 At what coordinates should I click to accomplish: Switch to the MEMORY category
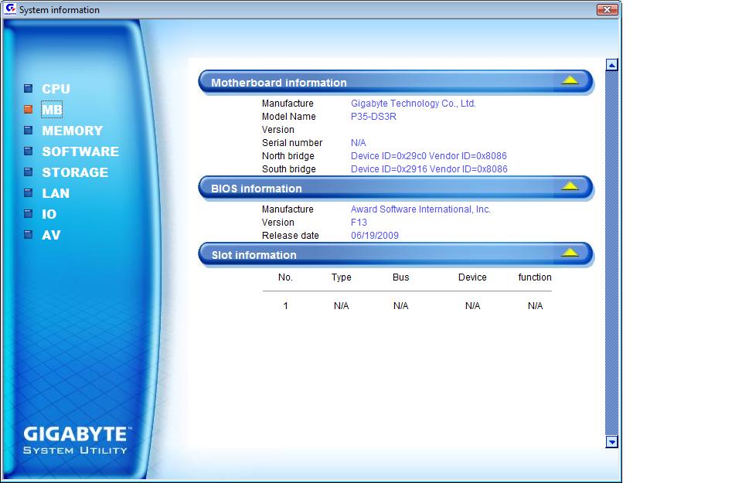[72, 131]
